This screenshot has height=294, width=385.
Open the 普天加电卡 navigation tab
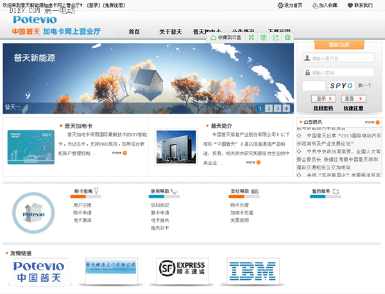coord(207,31)
